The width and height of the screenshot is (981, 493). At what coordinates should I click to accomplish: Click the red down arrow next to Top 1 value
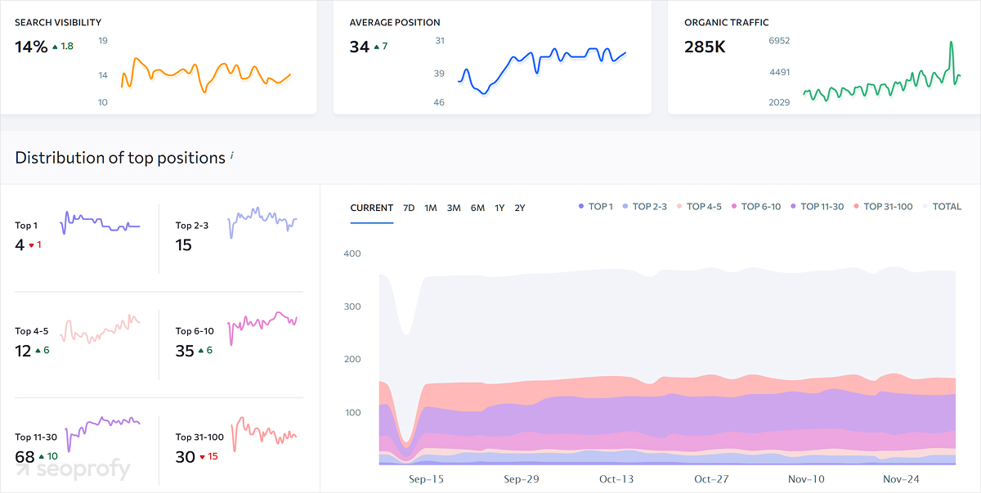32,244
